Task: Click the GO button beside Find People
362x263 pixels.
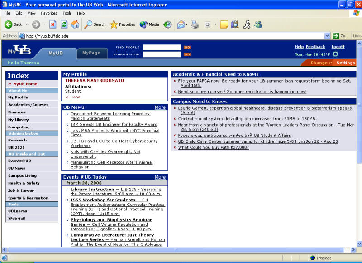Action: tap(187, 47)
